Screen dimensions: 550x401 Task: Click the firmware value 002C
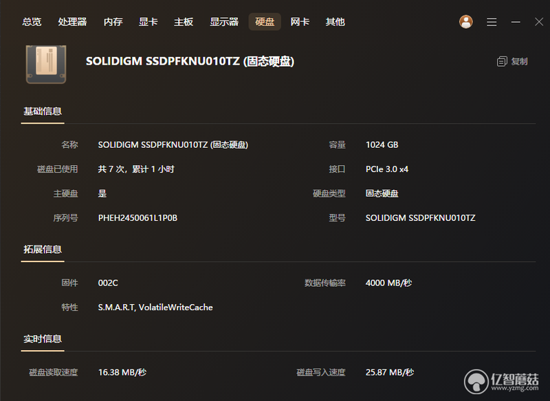coord(108,283)
